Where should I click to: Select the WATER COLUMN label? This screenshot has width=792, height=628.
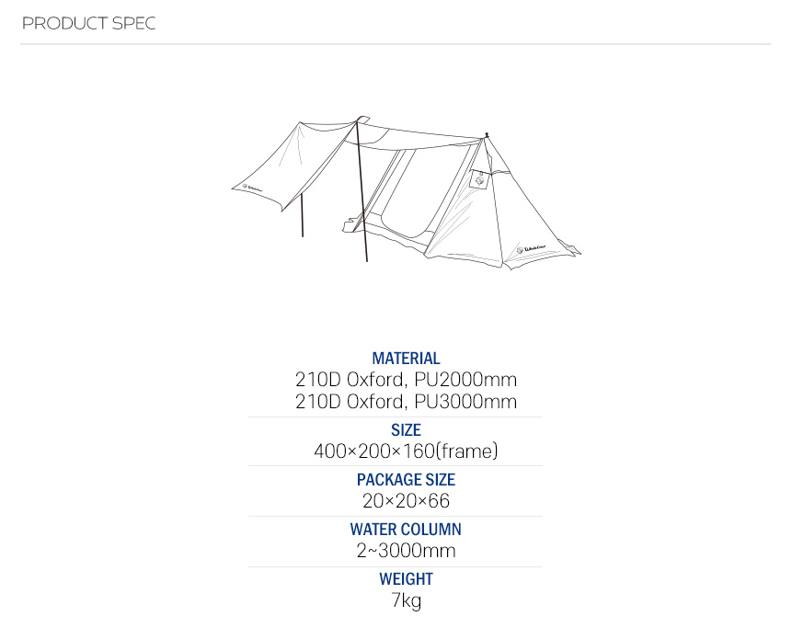(x=406, y=530)
